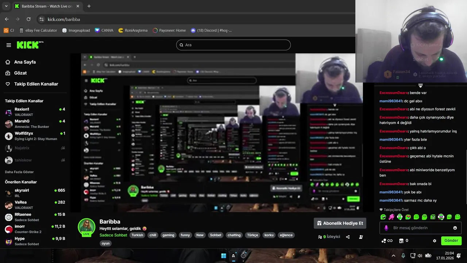
Task: Click the Abonelik Hediye Et button
Action: coord(340,223)
